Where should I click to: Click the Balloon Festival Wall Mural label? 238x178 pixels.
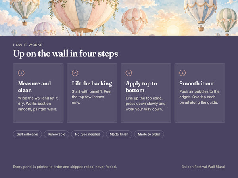(203, 167)
